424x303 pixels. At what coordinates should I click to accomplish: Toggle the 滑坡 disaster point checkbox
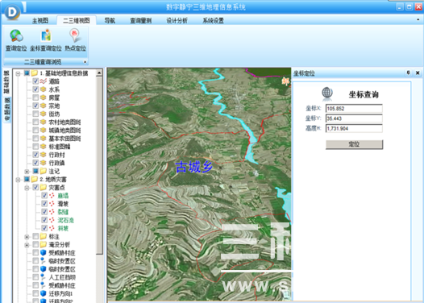coord(44,204)
